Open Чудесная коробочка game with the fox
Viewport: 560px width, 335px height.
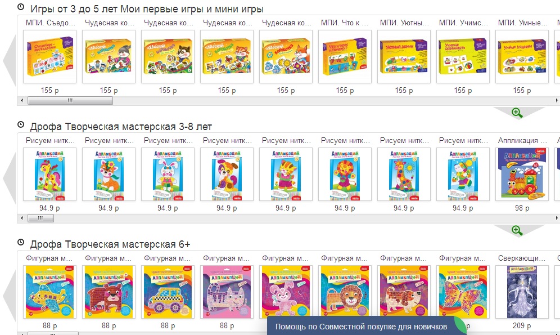[x=286, y=56]
